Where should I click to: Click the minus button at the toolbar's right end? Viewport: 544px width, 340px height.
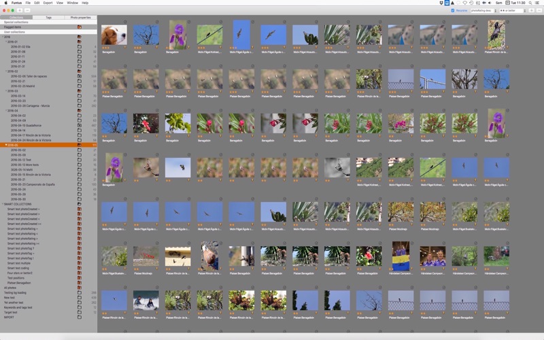click(539, 10)
